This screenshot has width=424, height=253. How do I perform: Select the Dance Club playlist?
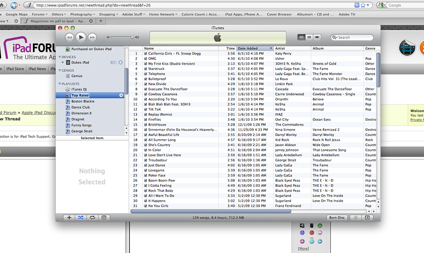(x=81, y=107)
